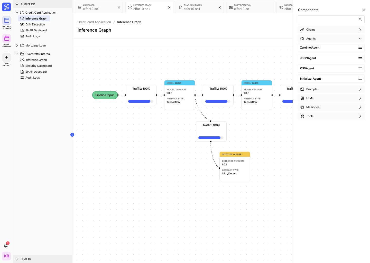
Task: Click the Tools wrench icon
Action: 302,116
